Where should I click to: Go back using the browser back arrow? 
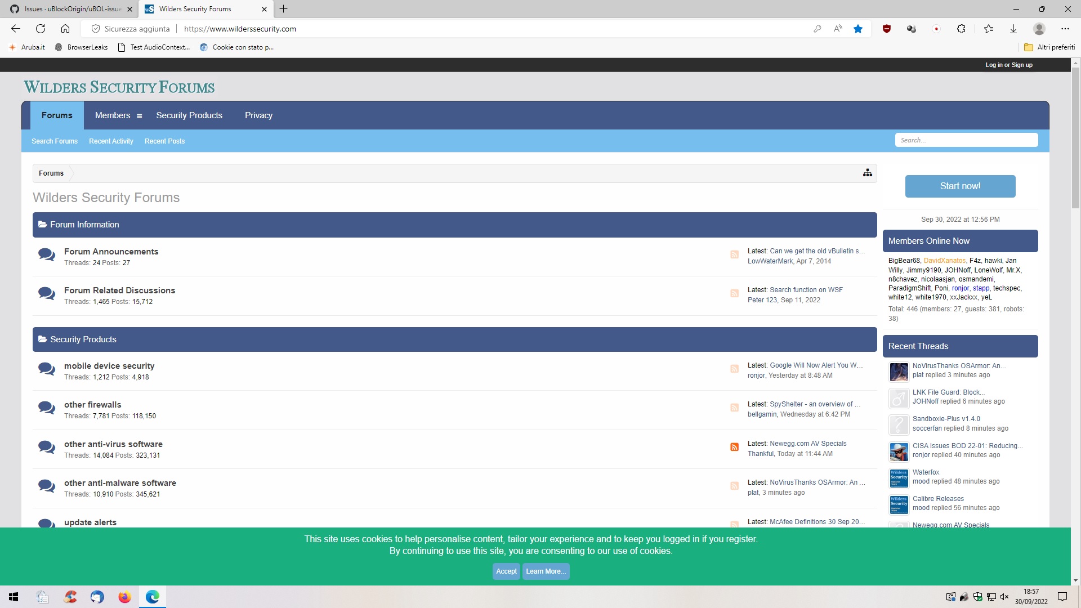(x=16, y=29)
